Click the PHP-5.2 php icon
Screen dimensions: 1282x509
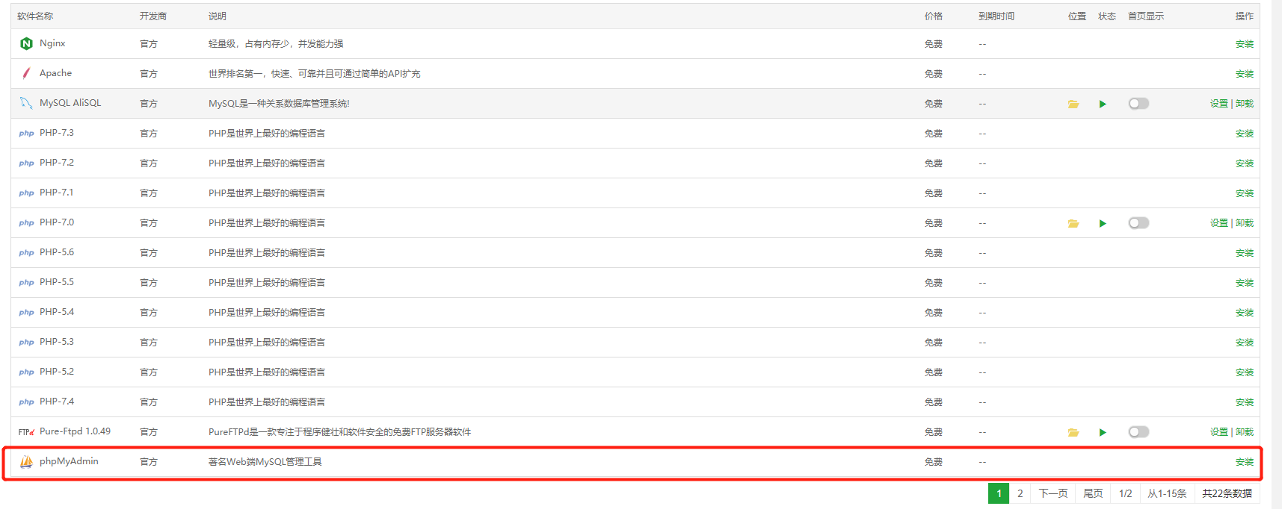[26, 372]
